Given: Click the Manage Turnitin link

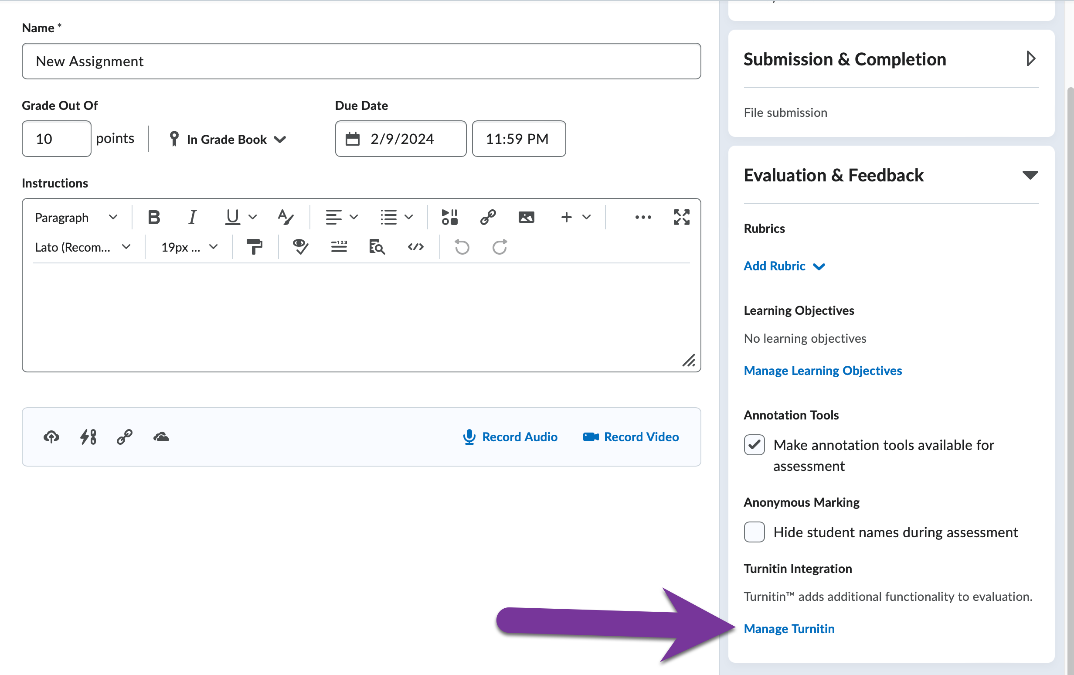Looking at the screenshot, I should tap(789, 629).
